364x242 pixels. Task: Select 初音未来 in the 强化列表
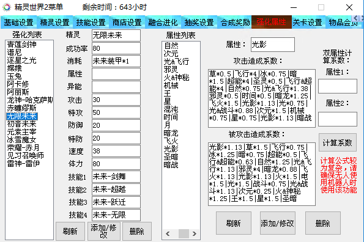[21, 124]
